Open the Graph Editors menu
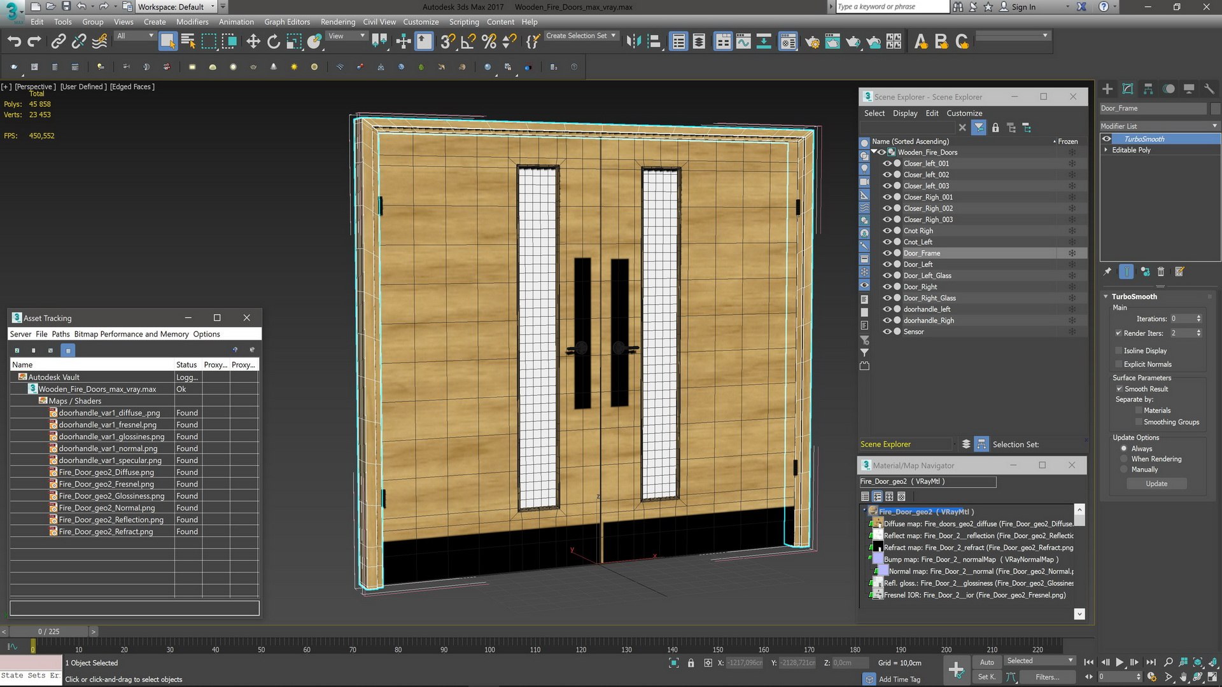The image size is (1222, 687). pos(287,22)
